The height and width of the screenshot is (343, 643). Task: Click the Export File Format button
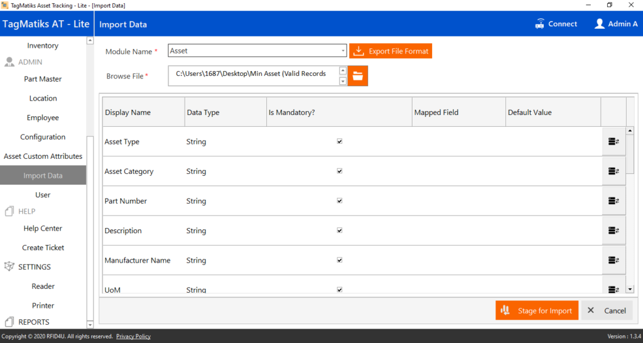point(391,51)
